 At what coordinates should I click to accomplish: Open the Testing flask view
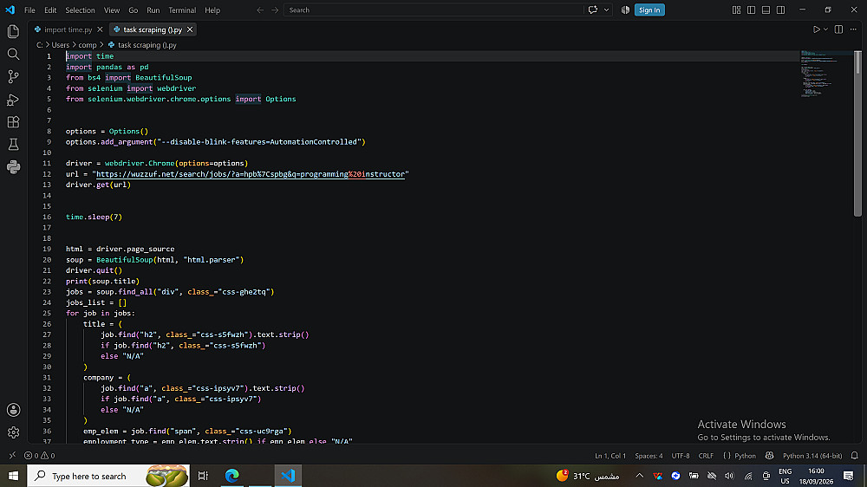[x=13, y=145]
